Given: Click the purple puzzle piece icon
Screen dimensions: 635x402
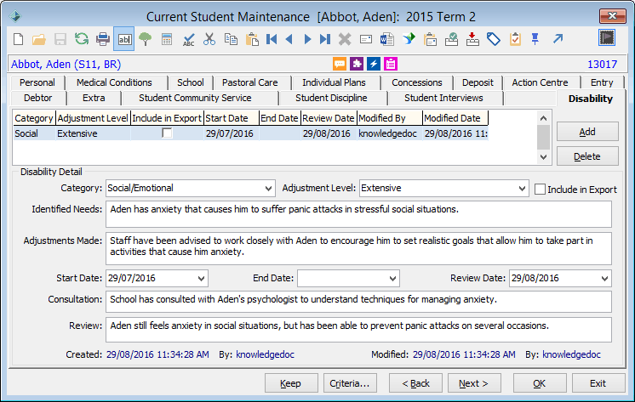Looking at the screenshot, I should coord(357,64).
